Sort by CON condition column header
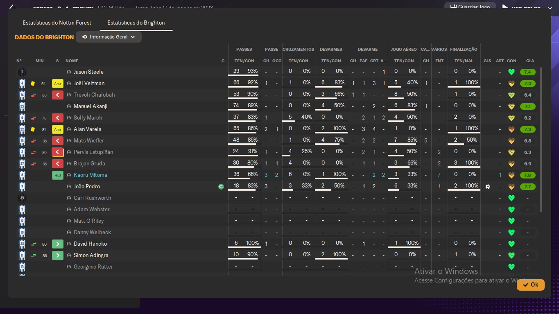Screen dimensions: 559x314 (x=511, y=61)
